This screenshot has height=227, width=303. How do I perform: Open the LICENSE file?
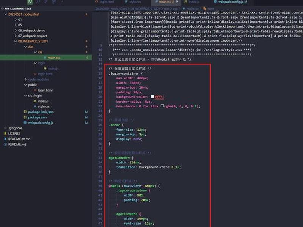[x=14, y=134]
